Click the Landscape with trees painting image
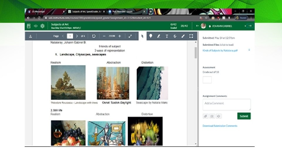This screenshot has height=158, width=282. [x=68, y=83]
